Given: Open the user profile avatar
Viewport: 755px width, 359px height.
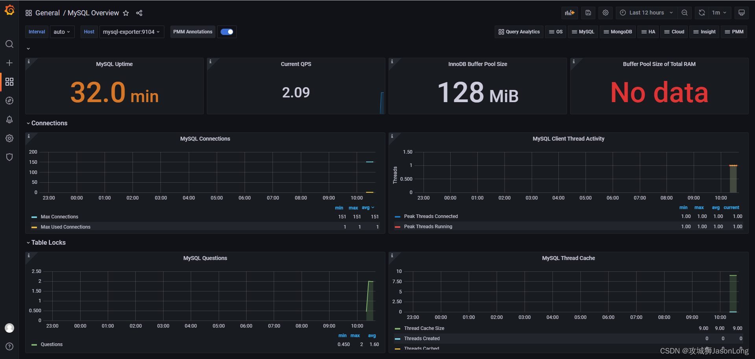Looking at the screenshot, I should tap(9, 328).
